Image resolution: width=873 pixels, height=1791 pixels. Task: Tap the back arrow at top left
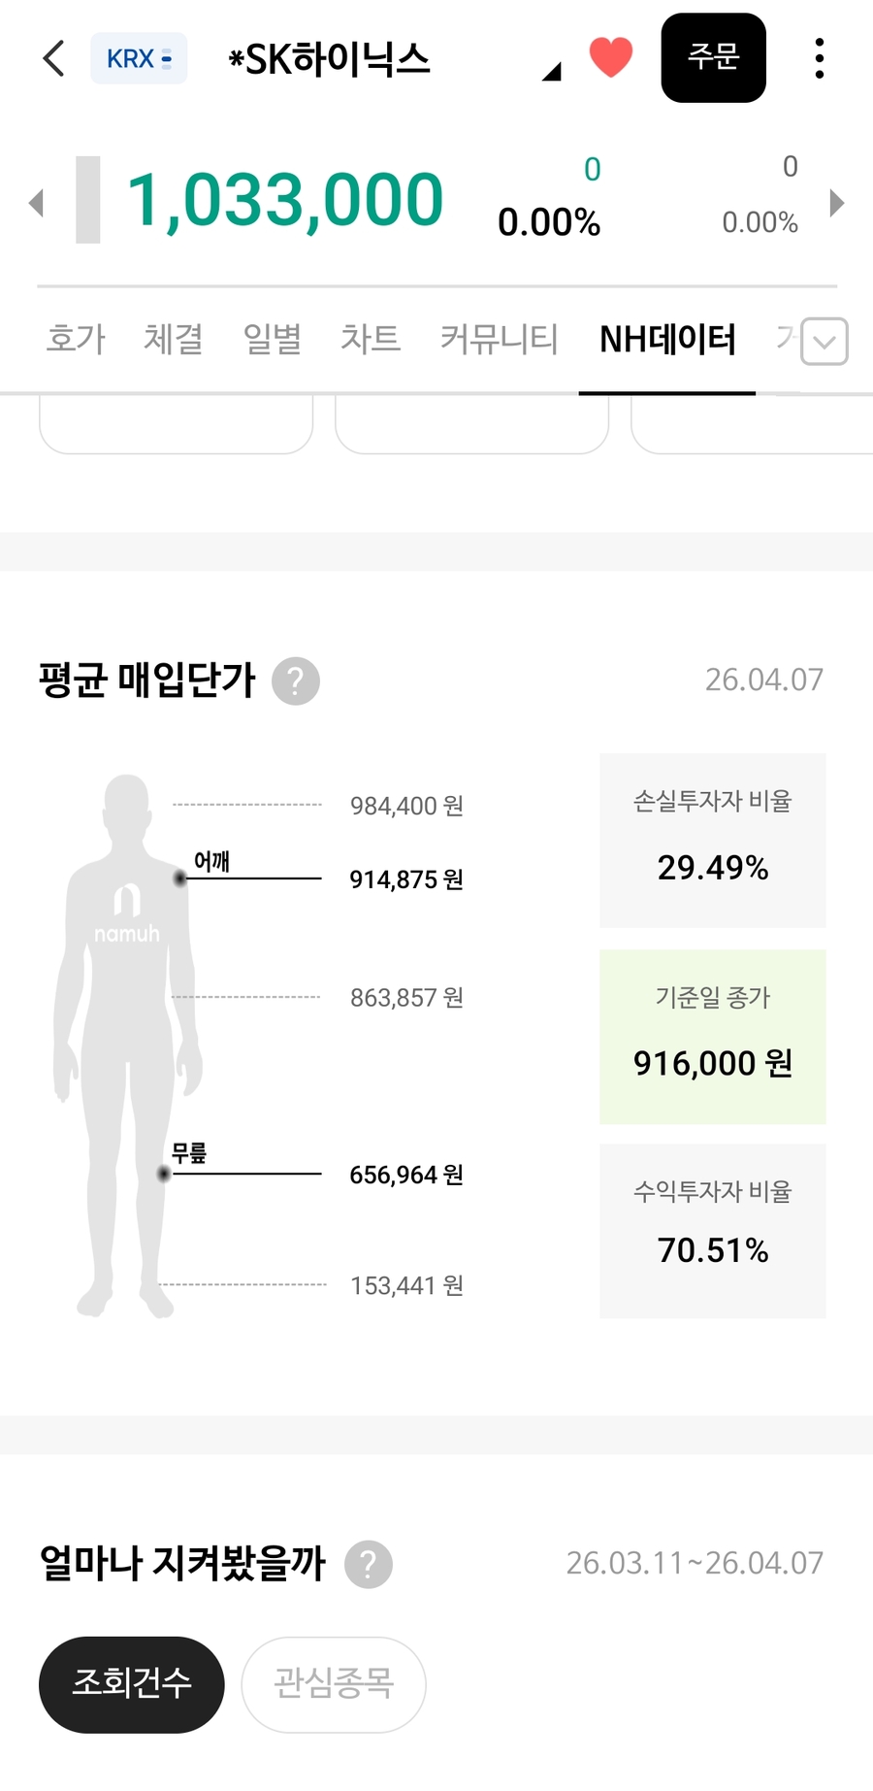(x=52, y=58)
